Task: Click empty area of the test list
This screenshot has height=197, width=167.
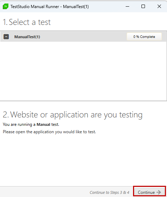Action: pyautogui.click(x=83, y=71)
